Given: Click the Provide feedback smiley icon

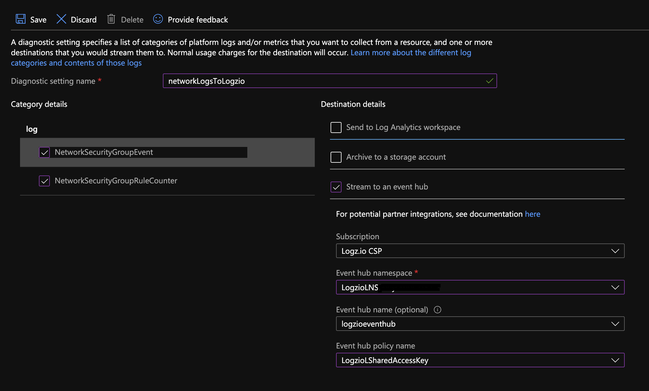Looking at the screenshot, I should [158, 19].
